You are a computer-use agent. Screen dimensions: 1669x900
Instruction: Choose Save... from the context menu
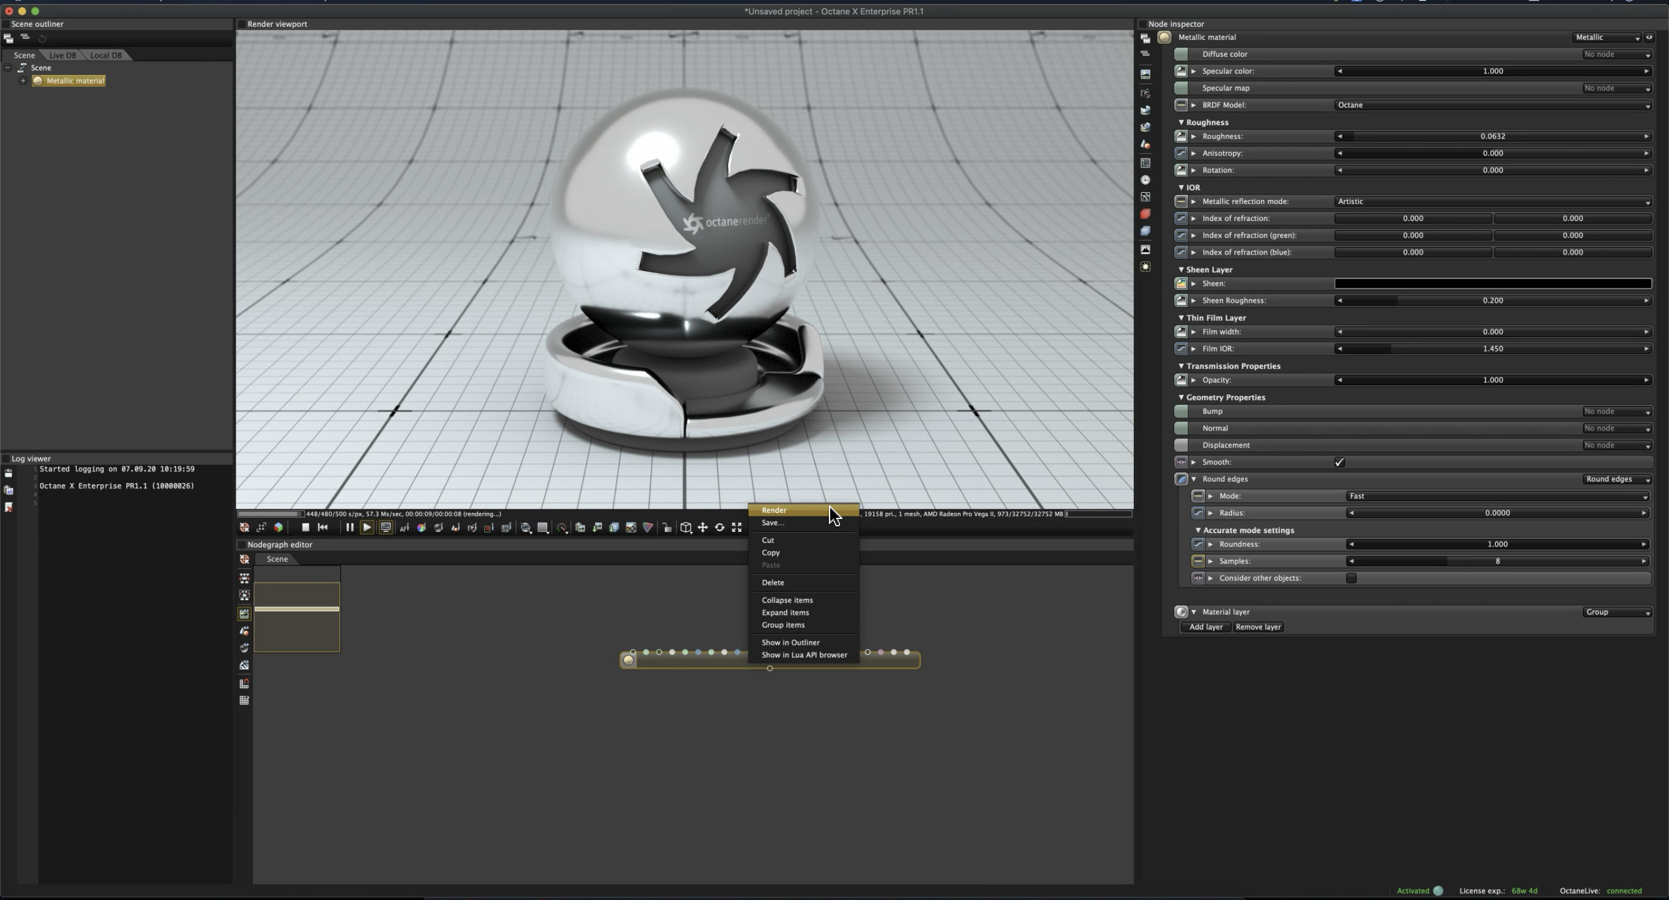772,523
